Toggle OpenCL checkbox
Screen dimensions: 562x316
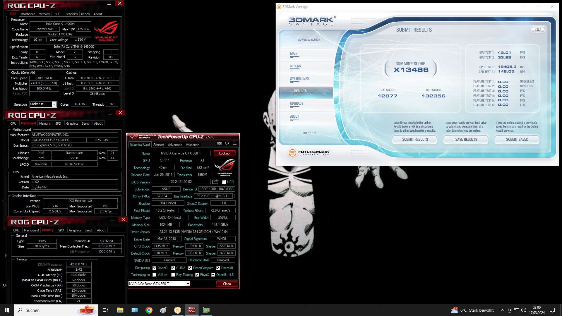coord(155,268)
